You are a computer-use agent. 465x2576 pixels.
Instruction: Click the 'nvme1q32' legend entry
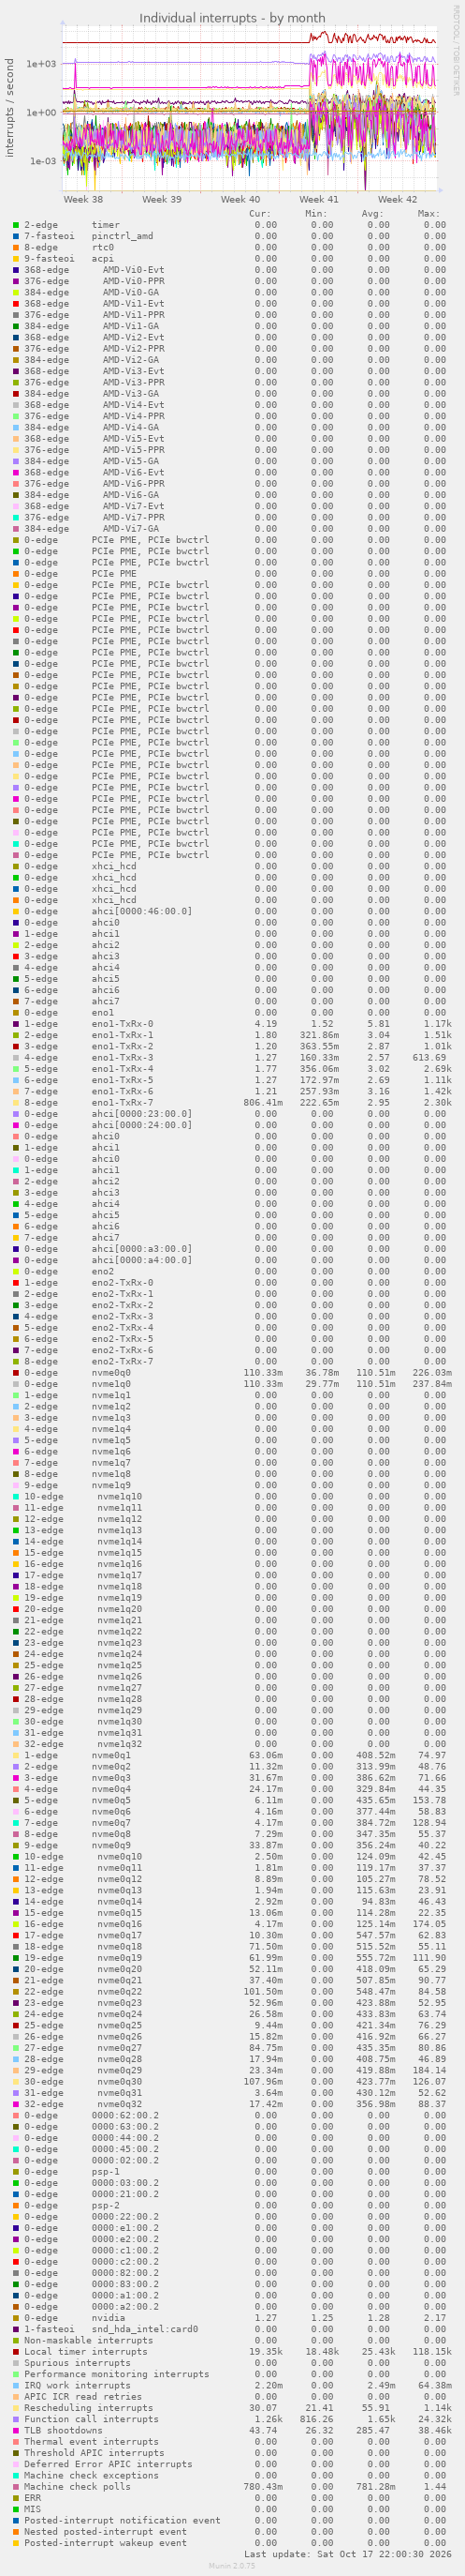[x=120, y=1744]
